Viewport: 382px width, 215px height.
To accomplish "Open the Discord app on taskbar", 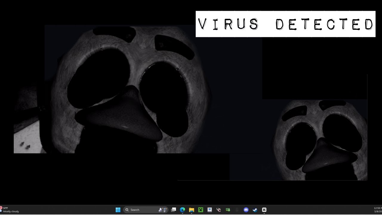I will click(246, 210).
